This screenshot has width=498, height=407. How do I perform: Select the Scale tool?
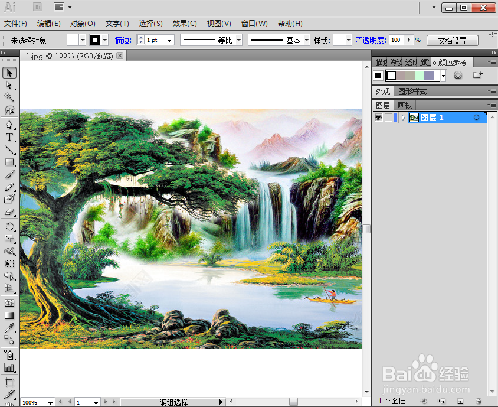9,239
